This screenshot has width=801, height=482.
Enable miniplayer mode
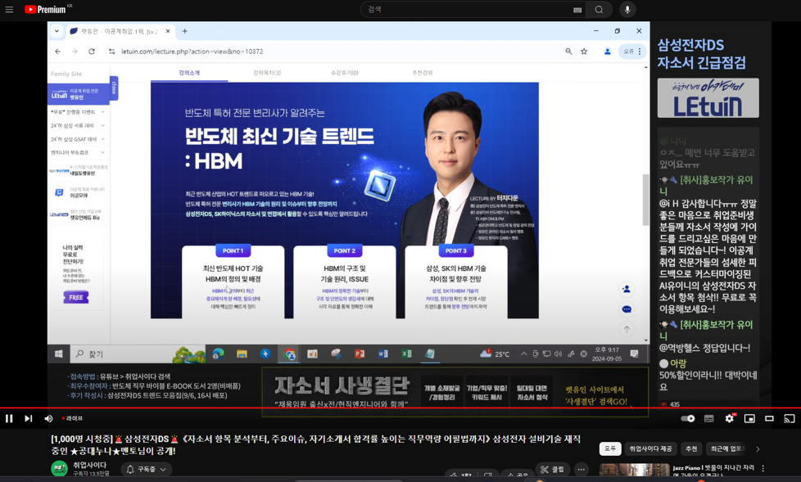point(749,419)
